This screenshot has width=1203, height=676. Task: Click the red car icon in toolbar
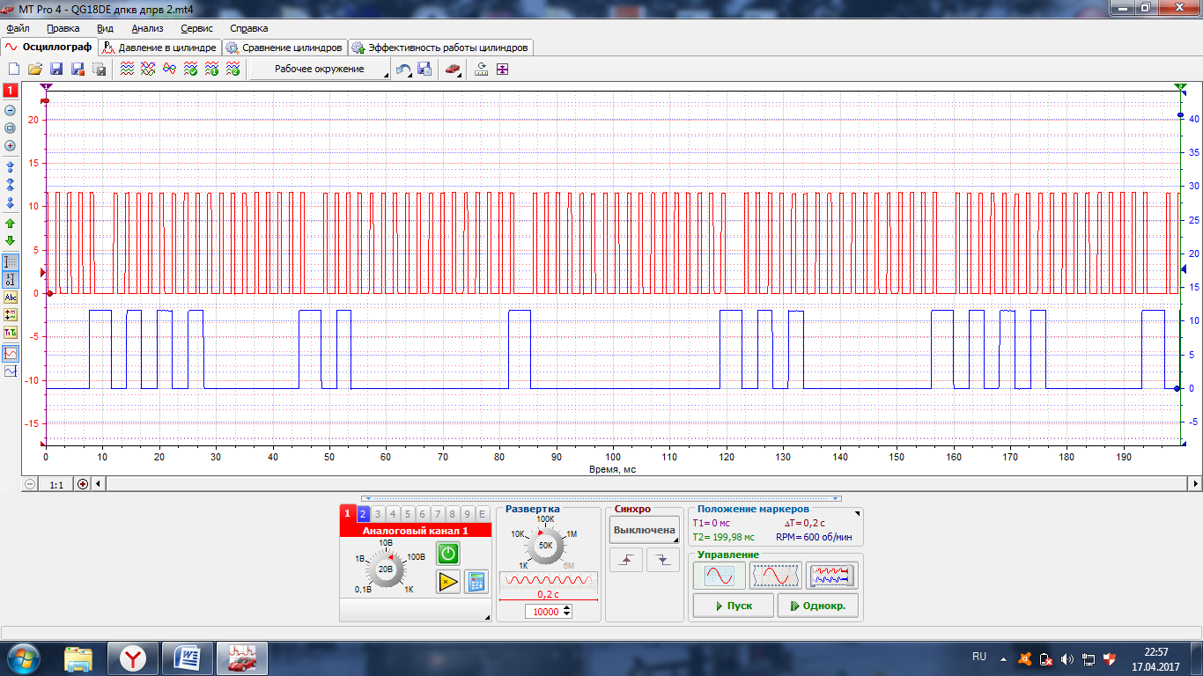tap(453, 69)
